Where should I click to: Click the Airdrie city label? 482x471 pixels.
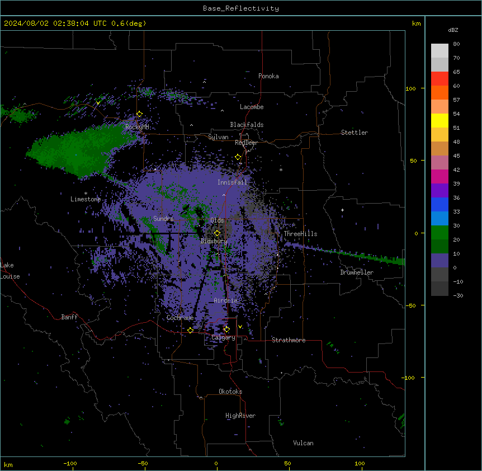click(x=226, y=300)
